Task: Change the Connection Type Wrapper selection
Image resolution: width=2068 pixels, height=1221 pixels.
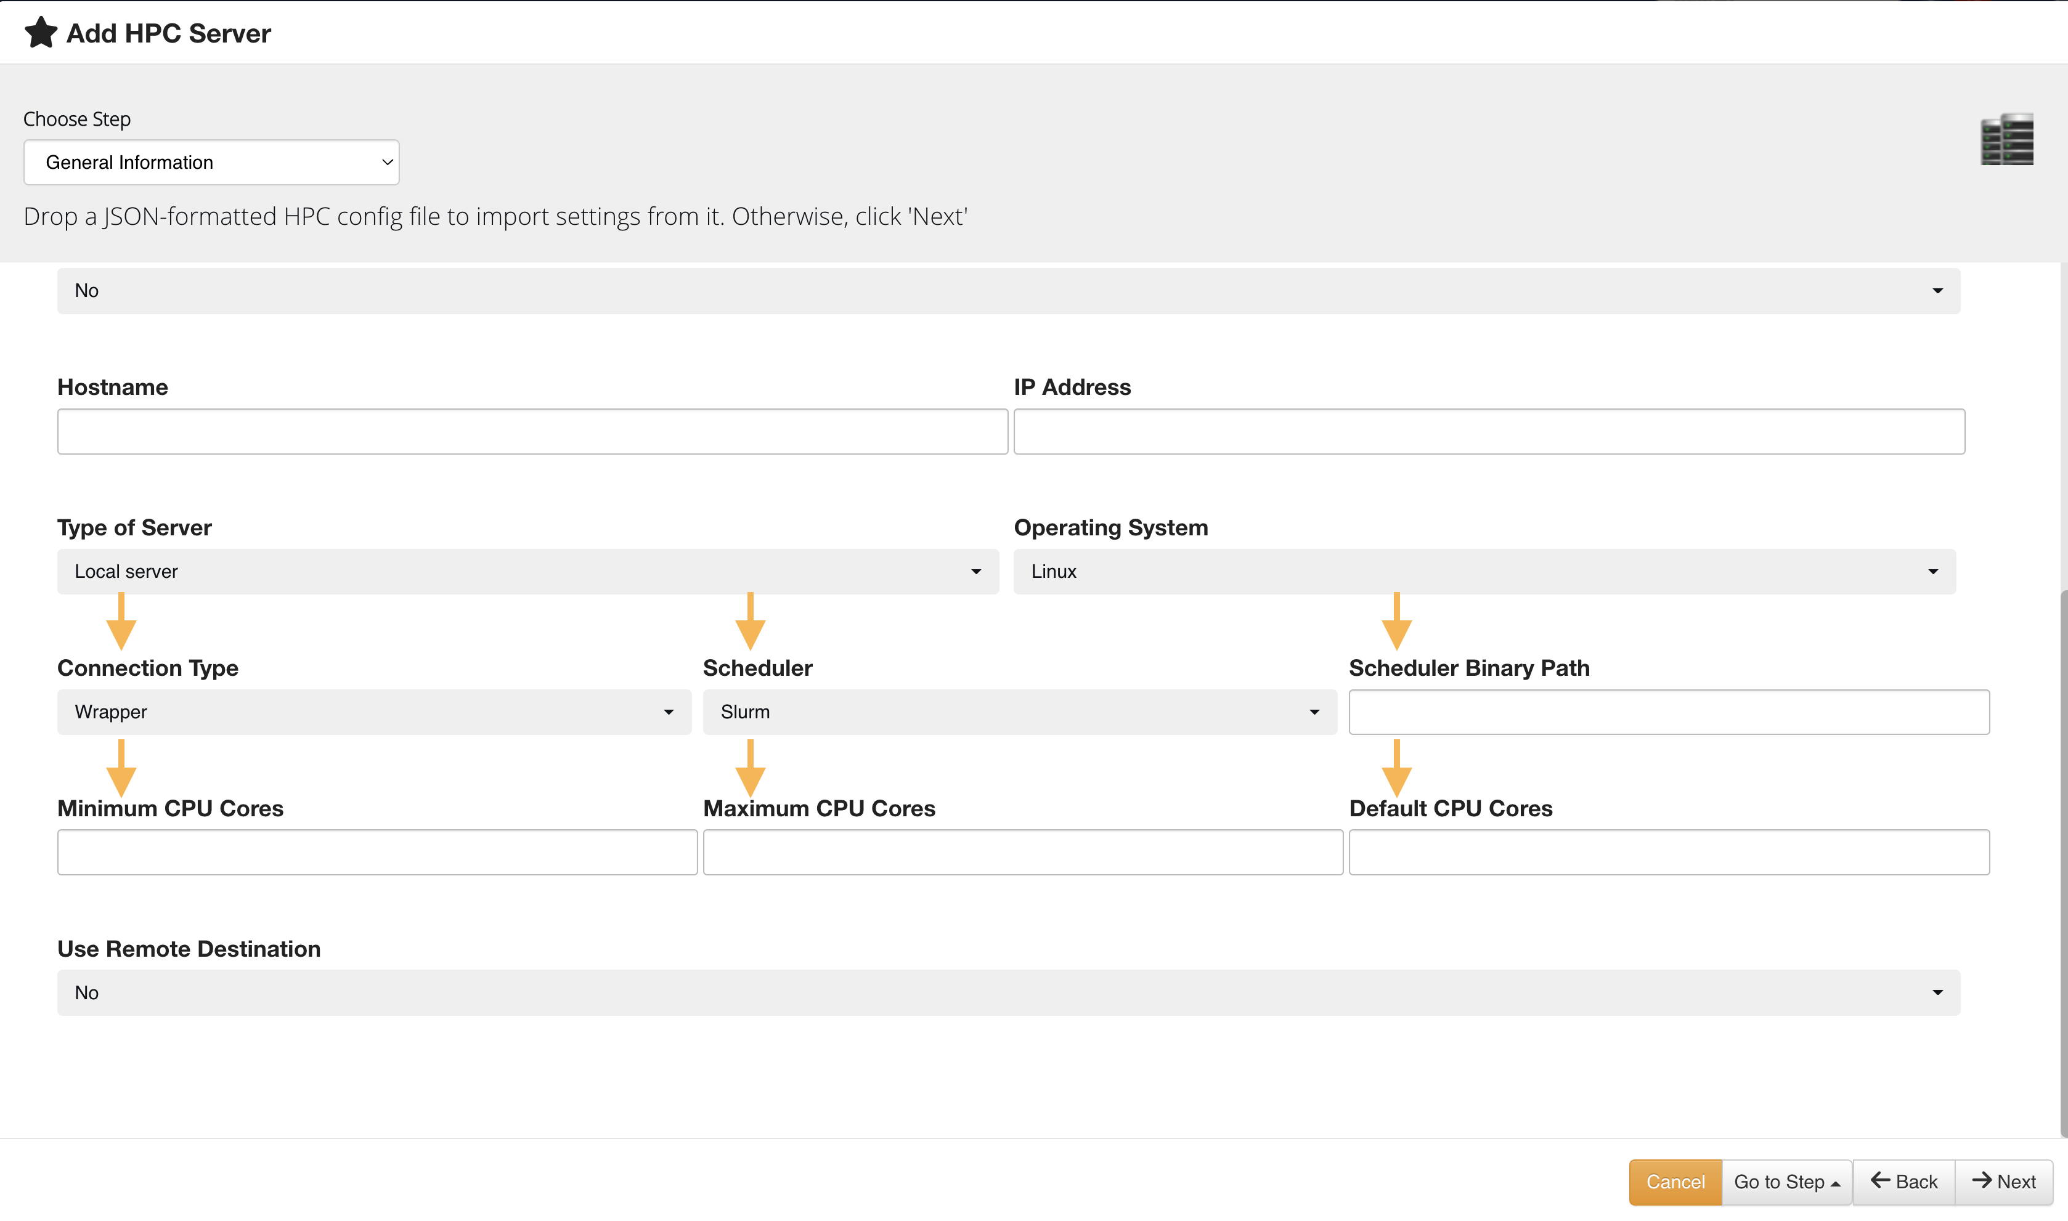Action: pos(373,713)
